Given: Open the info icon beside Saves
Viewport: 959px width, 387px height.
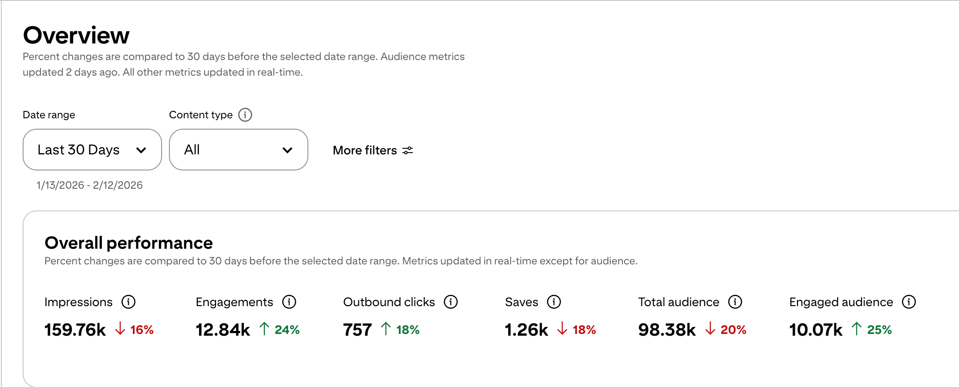Looking at the screenshot, I should point(554,302).
